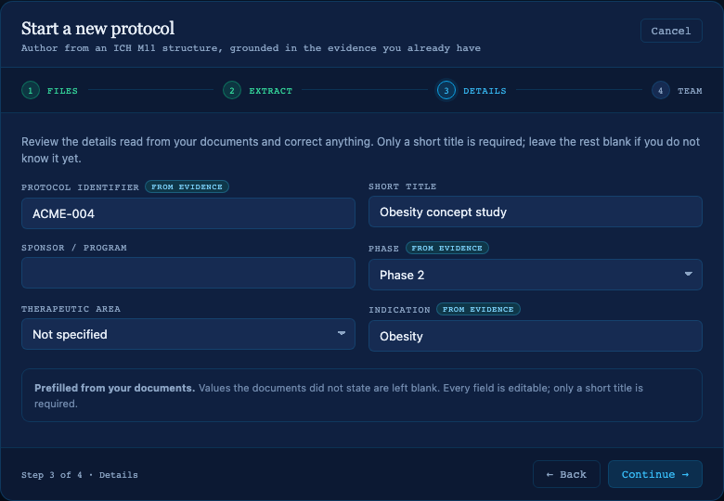Click the DETAILS step label
Viewport: 724px width, 501px height.
click(485, 91)
